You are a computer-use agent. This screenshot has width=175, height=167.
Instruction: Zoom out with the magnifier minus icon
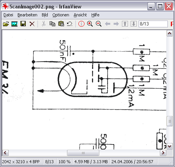tap(98, 24)
